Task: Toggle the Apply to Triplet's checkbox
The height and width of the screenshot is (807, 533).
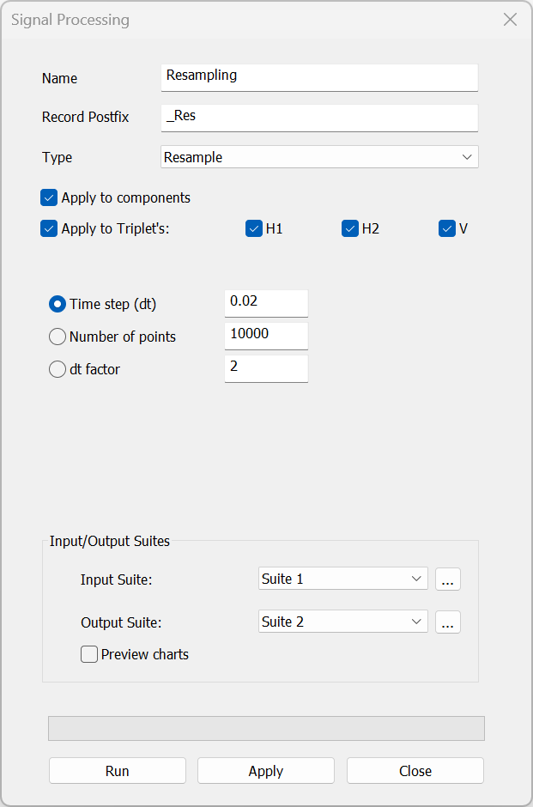Action: [49, 229]
